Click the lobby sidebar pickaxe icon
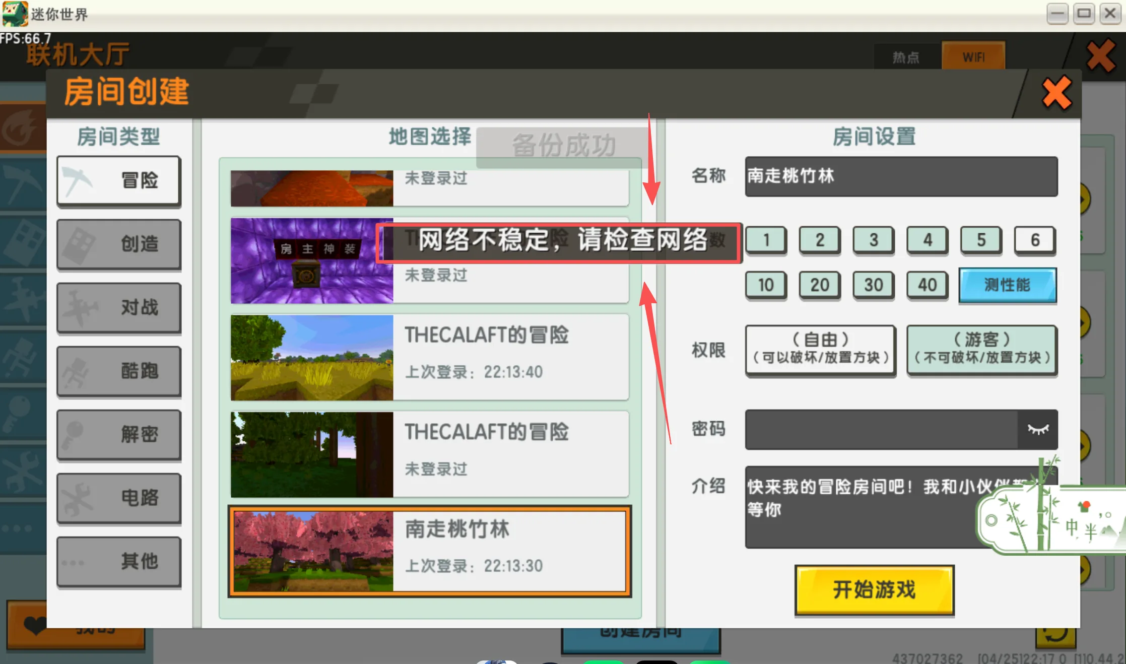This screenshot has width=1126, height=664. [22, 184]
